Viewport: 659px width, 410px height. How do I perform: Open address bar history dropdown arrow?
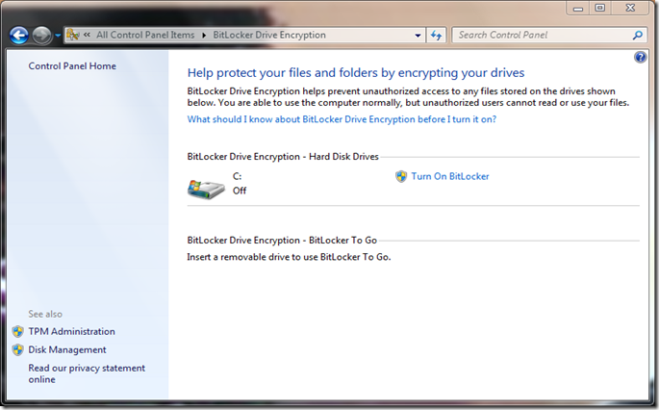418,36
